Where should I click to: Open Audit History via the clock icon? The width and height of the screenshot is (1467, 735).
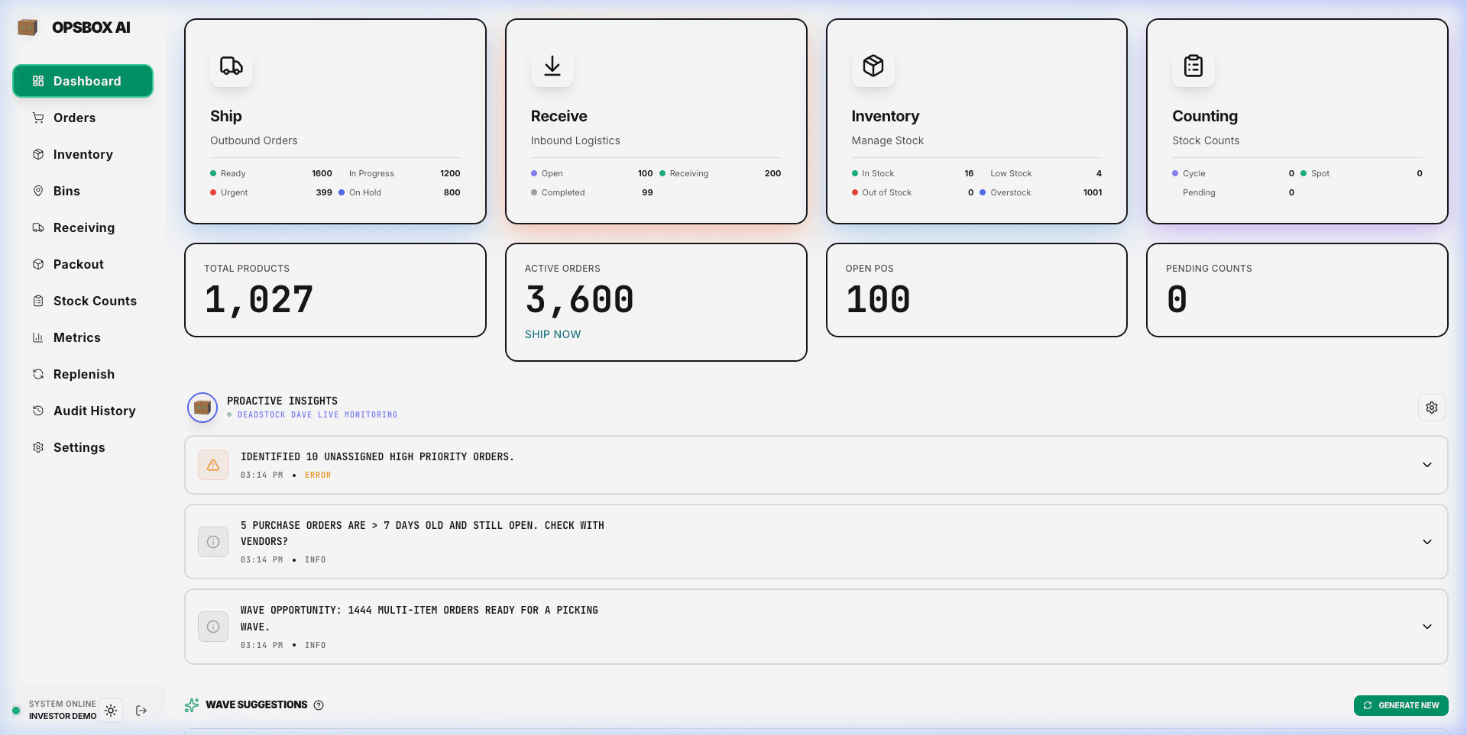[38, 411]
